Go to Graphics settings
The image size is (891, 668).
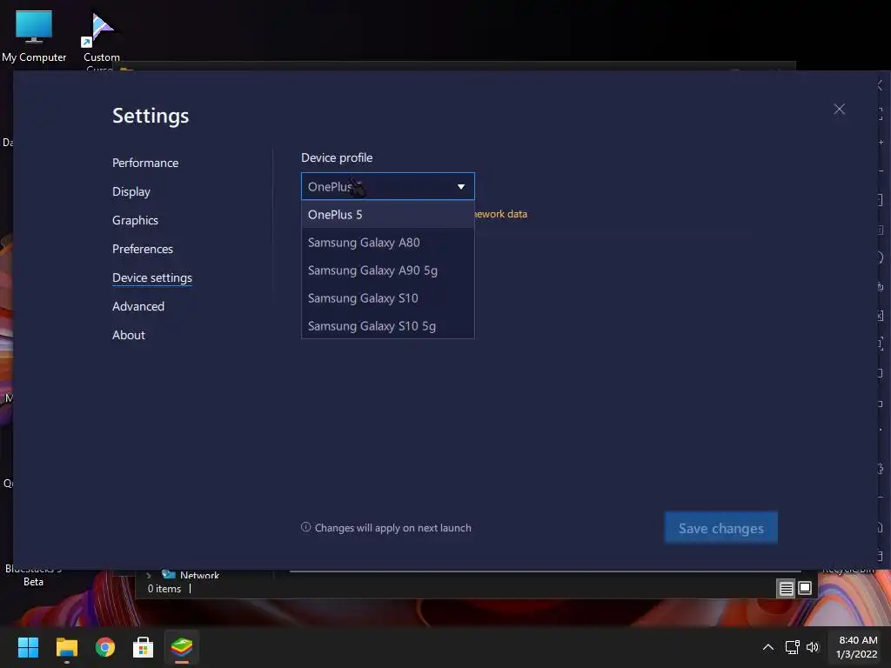coord(135,220)
